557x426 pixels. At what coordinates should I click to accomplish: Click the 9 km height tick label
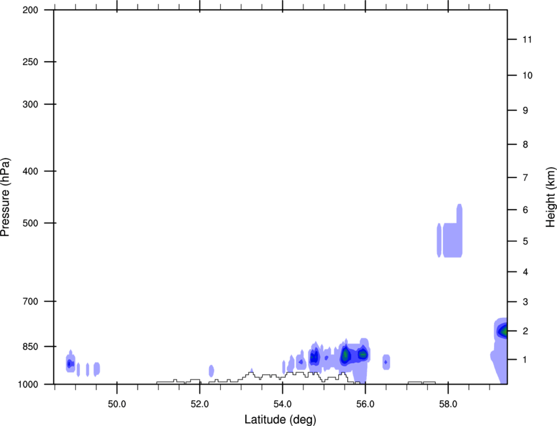point(526,111)
